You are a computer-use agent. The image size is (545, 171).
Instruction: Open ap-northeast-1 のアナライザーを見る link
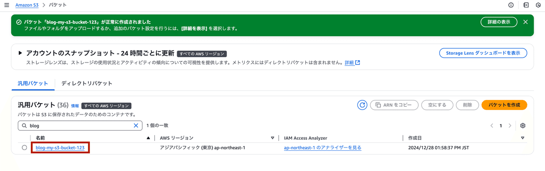click(x=322, y=147)
